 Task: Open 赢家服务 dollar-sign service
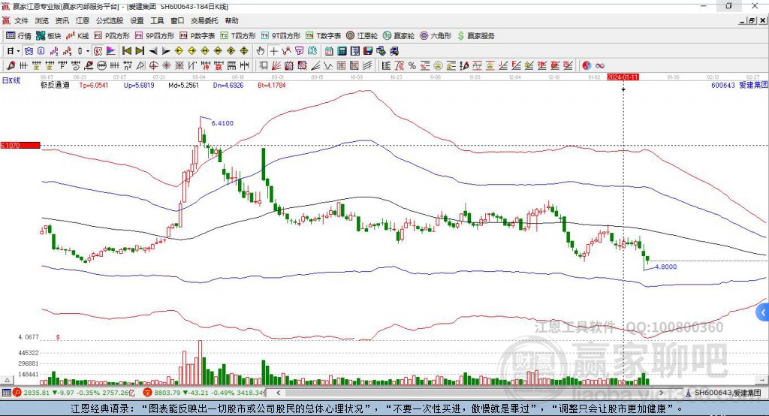(x=475, y=36)
